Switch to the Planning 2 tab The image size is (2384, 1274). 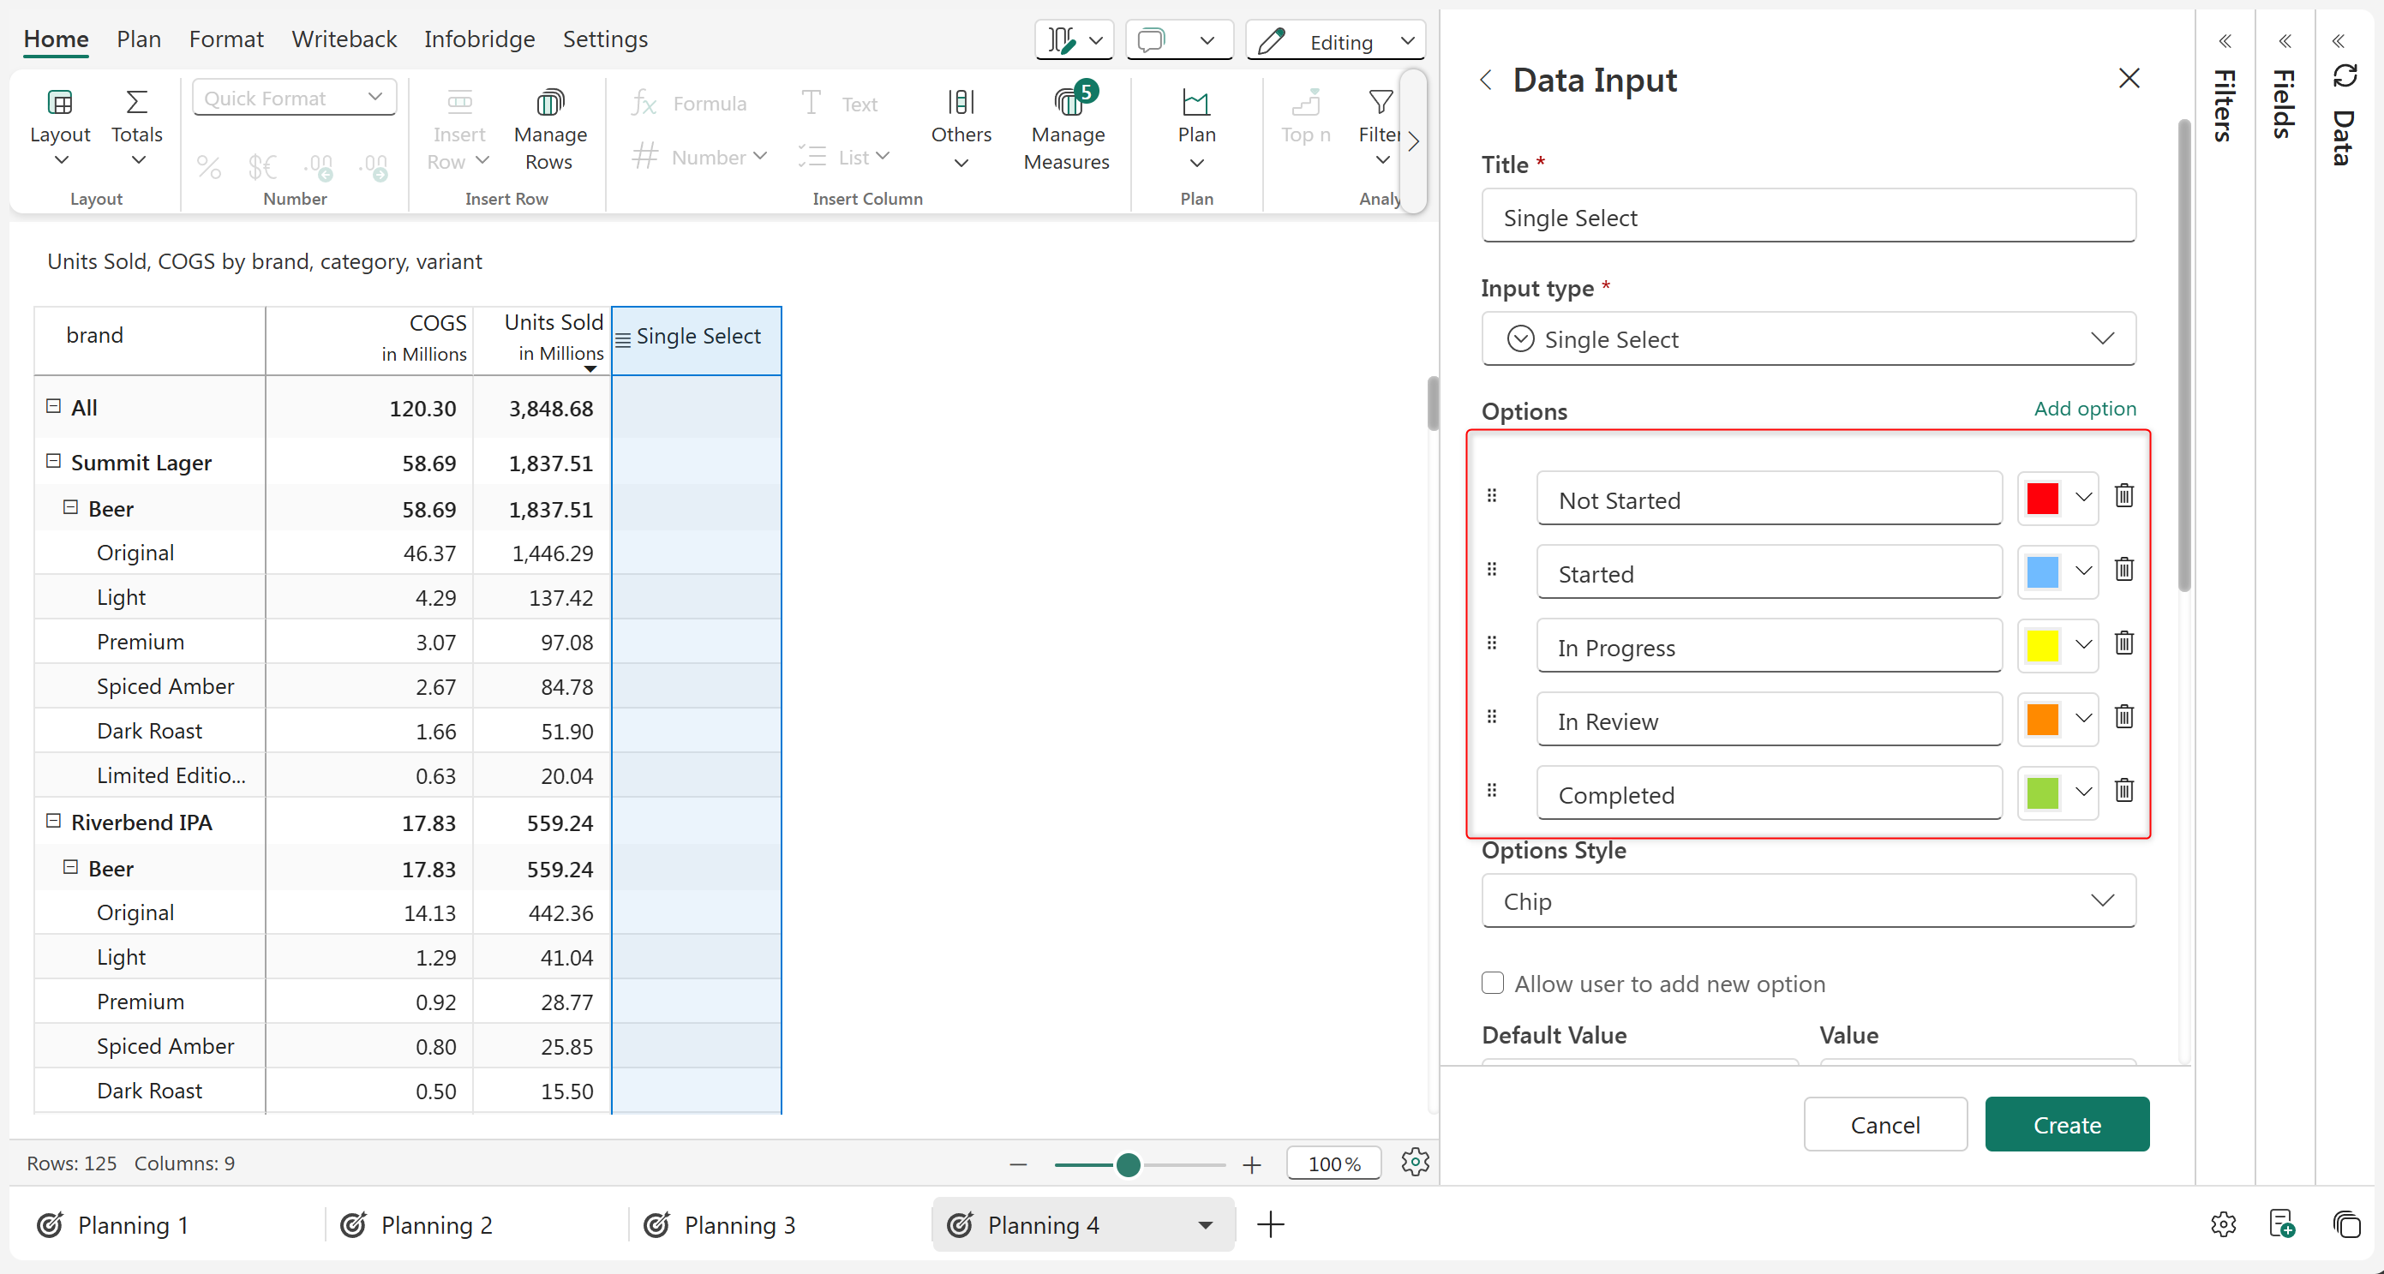point(435,1225)
